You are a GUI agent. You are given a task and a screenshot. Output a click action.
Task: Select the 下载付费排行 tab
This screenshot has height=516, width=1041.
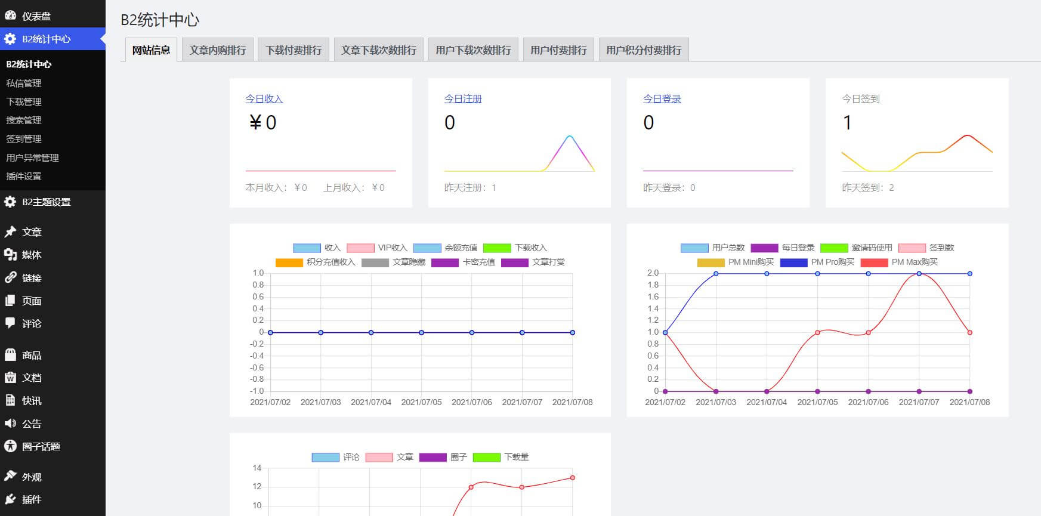[294, 50]
